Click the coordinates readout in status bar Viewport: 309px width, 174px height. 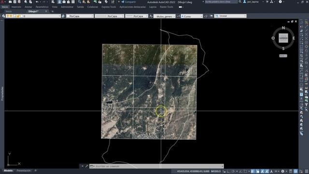[x=193, y=171]
